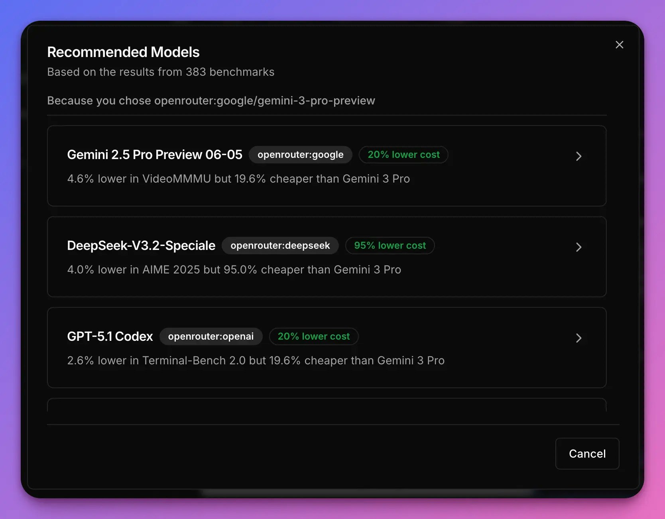Click the right-arrow icon on the DeepSeek card

579,247
